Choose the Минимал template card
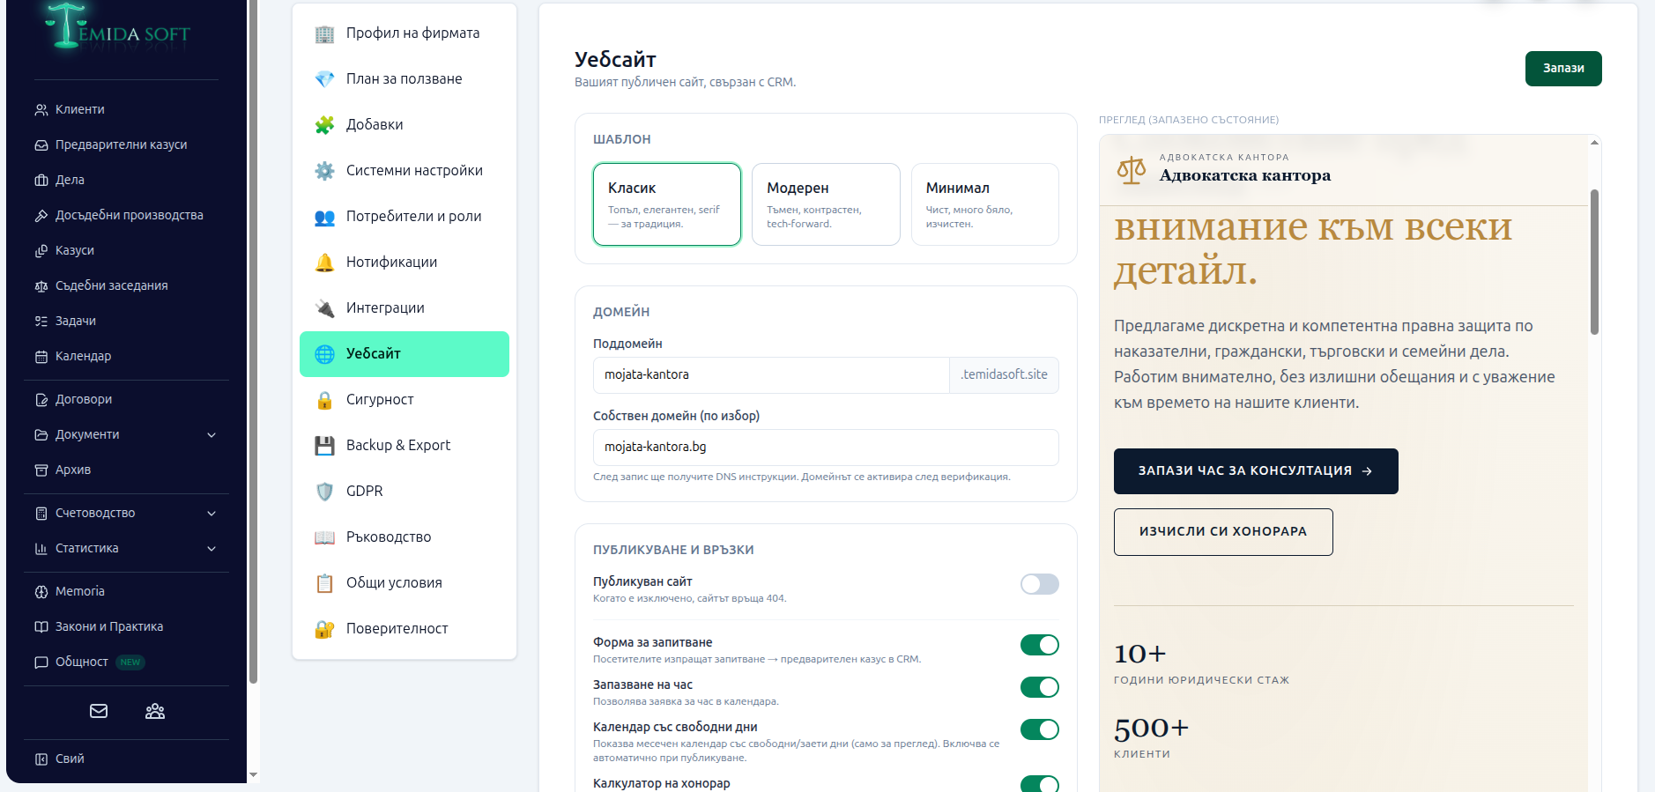The width and height of the screenshot is (1655, 792). pos(985,204)
